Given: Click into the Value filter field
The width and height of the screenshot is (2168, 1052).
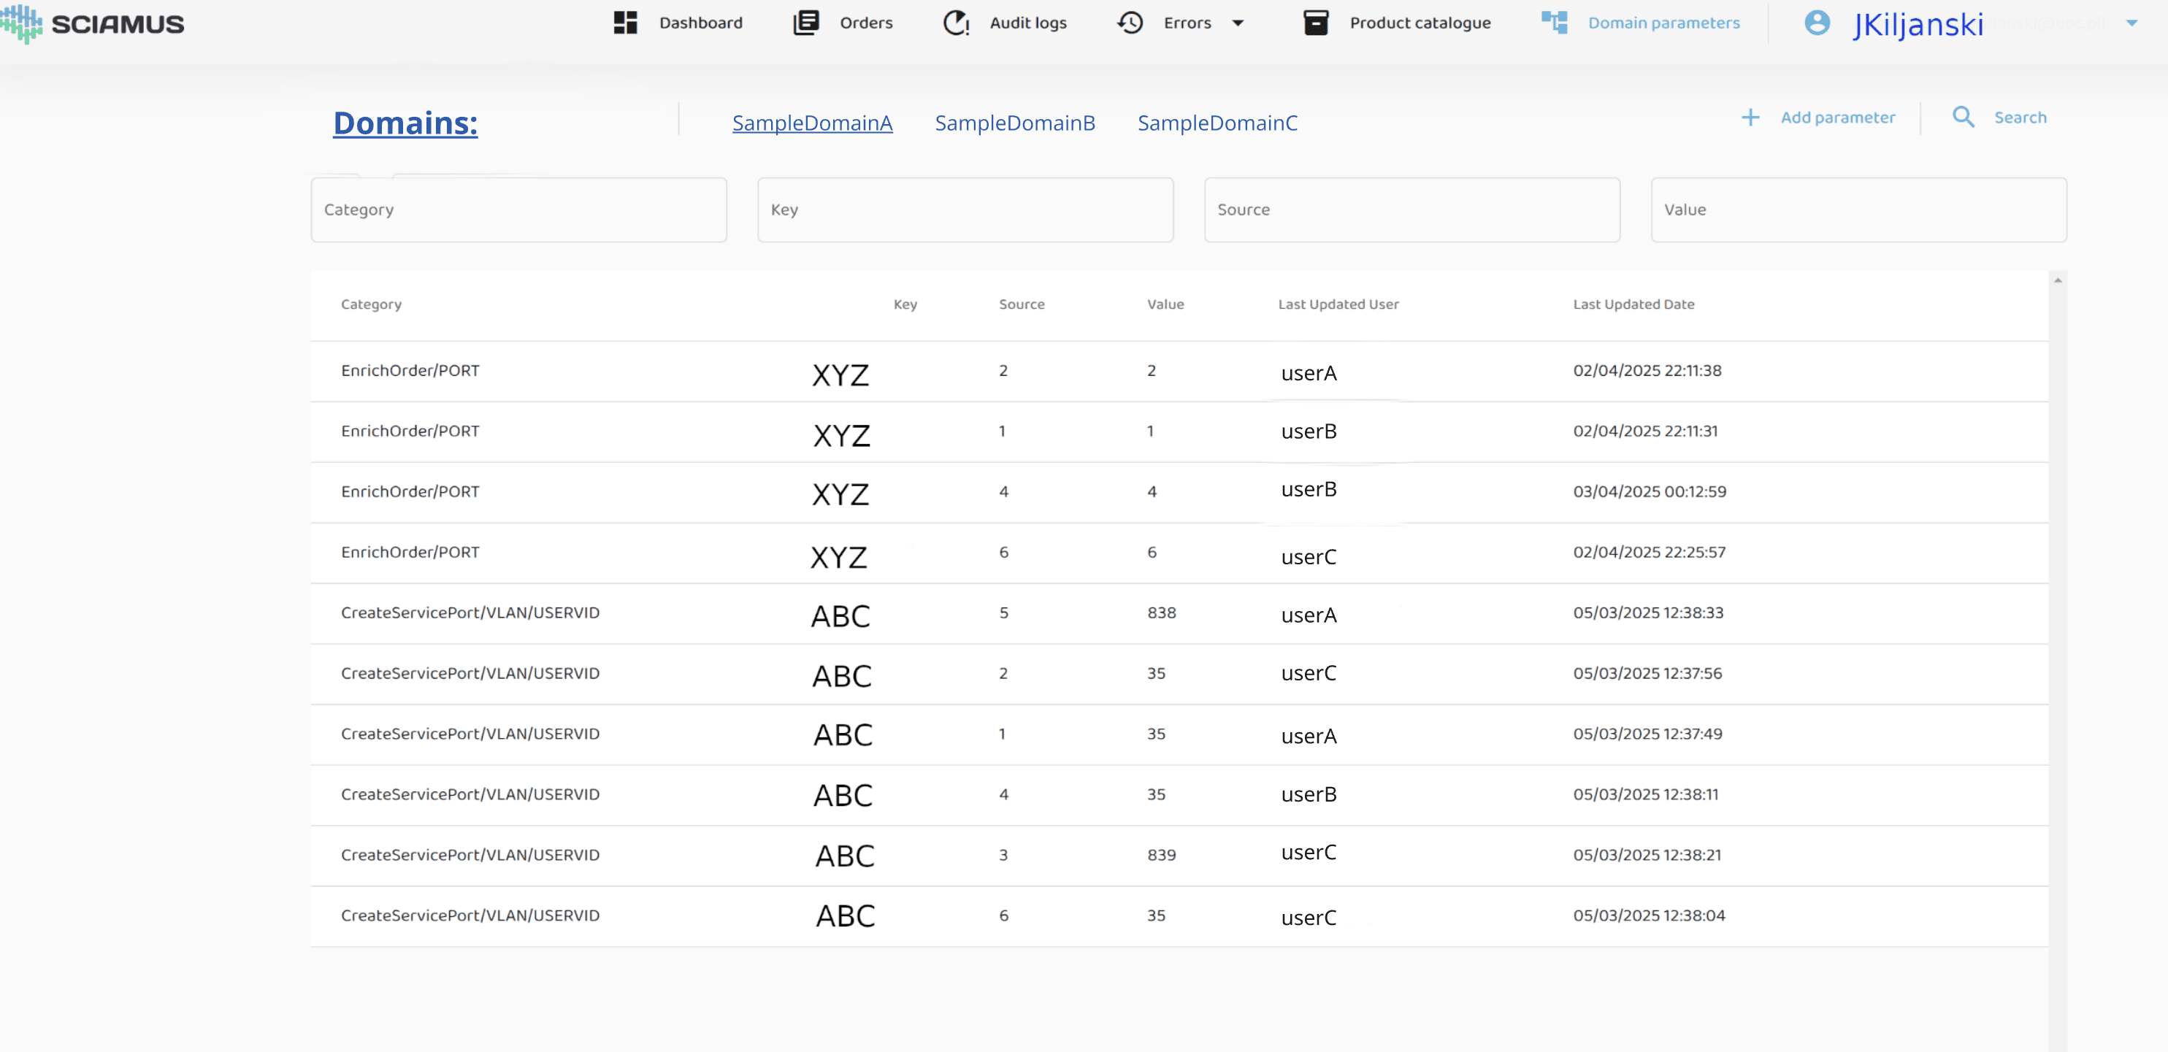Looking at the screenshot, I should [1858, 210].
